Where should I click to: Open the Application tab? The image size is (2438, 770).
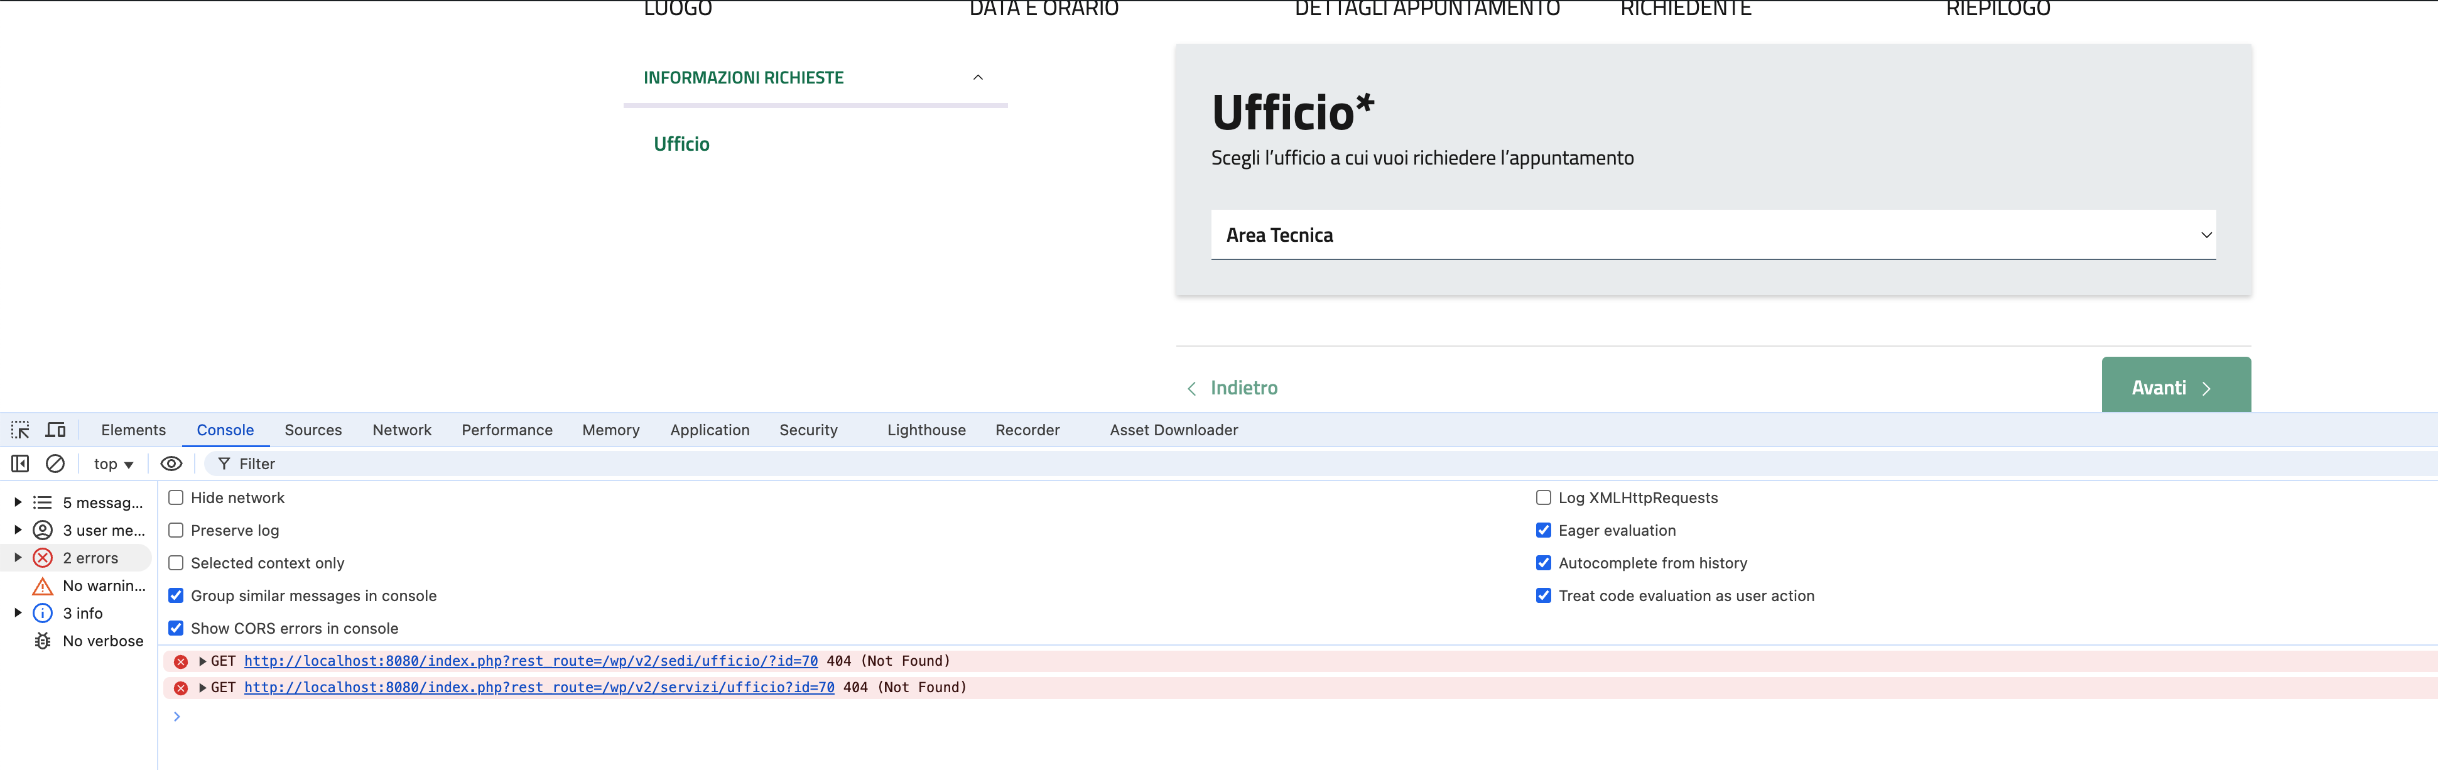709,430
